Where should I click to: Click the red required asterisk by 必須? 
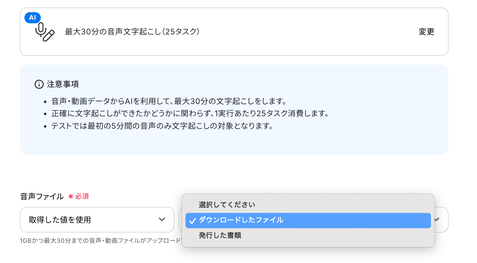[71, 197]
